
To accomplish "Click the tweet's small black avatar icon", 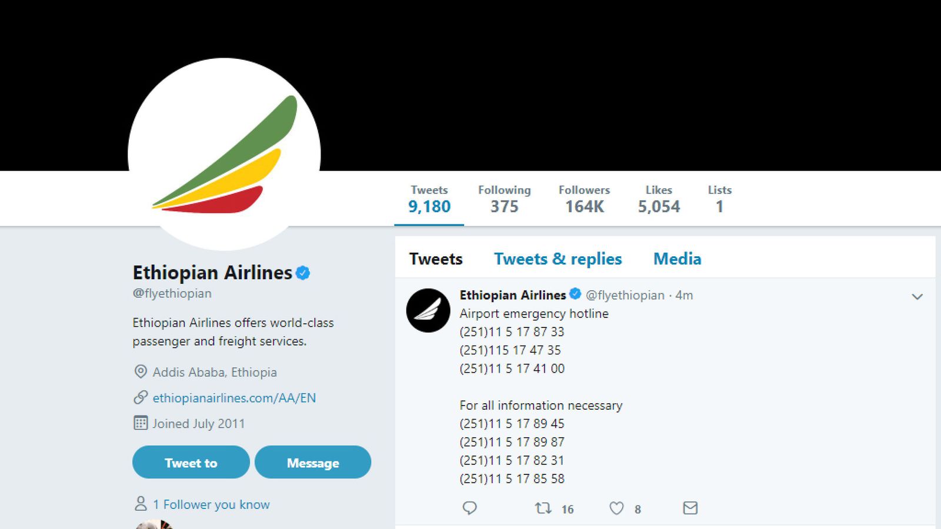I will [428, 310].
